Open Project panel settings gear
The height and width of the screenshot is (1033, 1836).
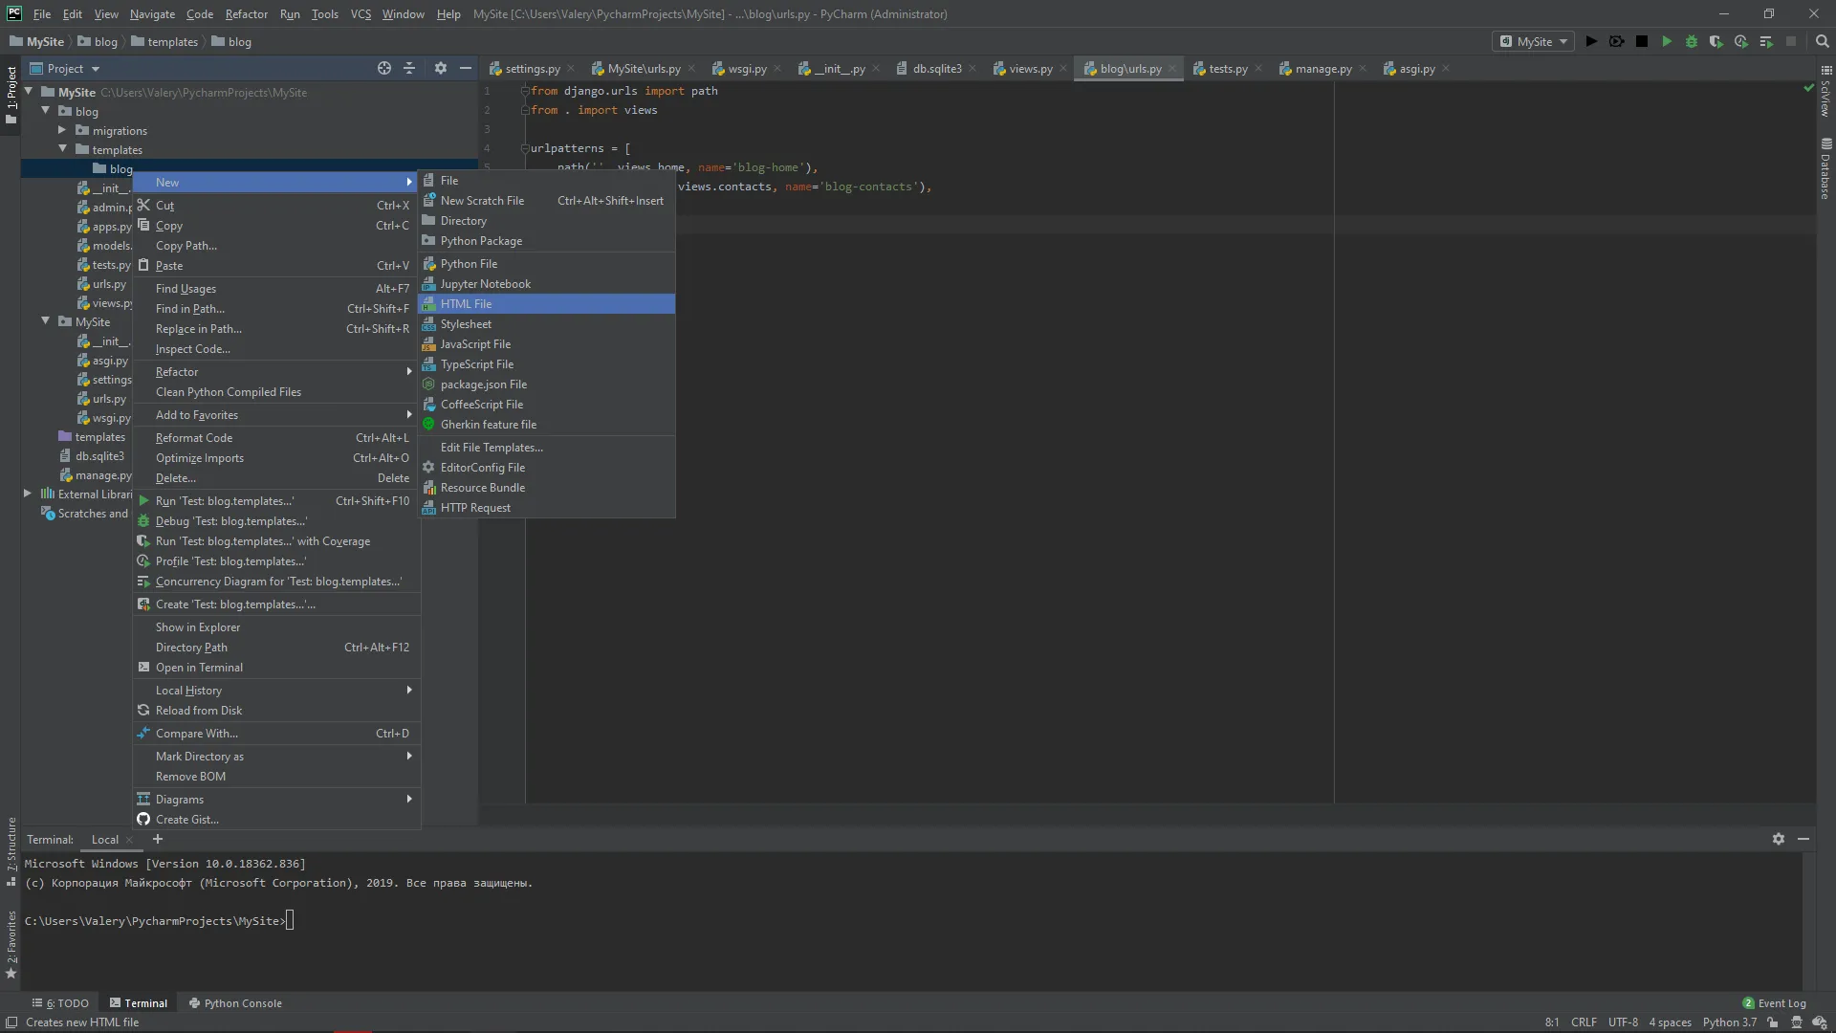[440, 68]
